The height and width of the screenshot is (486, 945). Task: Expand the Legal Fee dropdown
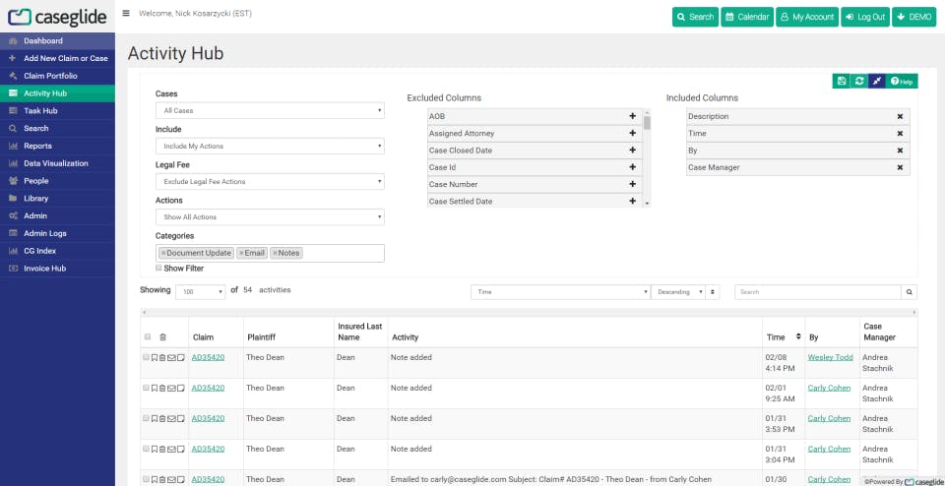270,182
